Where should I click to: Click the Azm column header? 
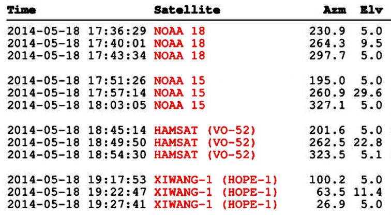coord(334,10)
